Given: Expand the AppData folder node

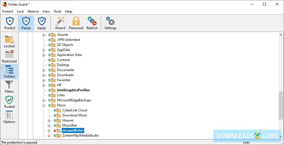Looking at the screenshot, I should [44, 50].
